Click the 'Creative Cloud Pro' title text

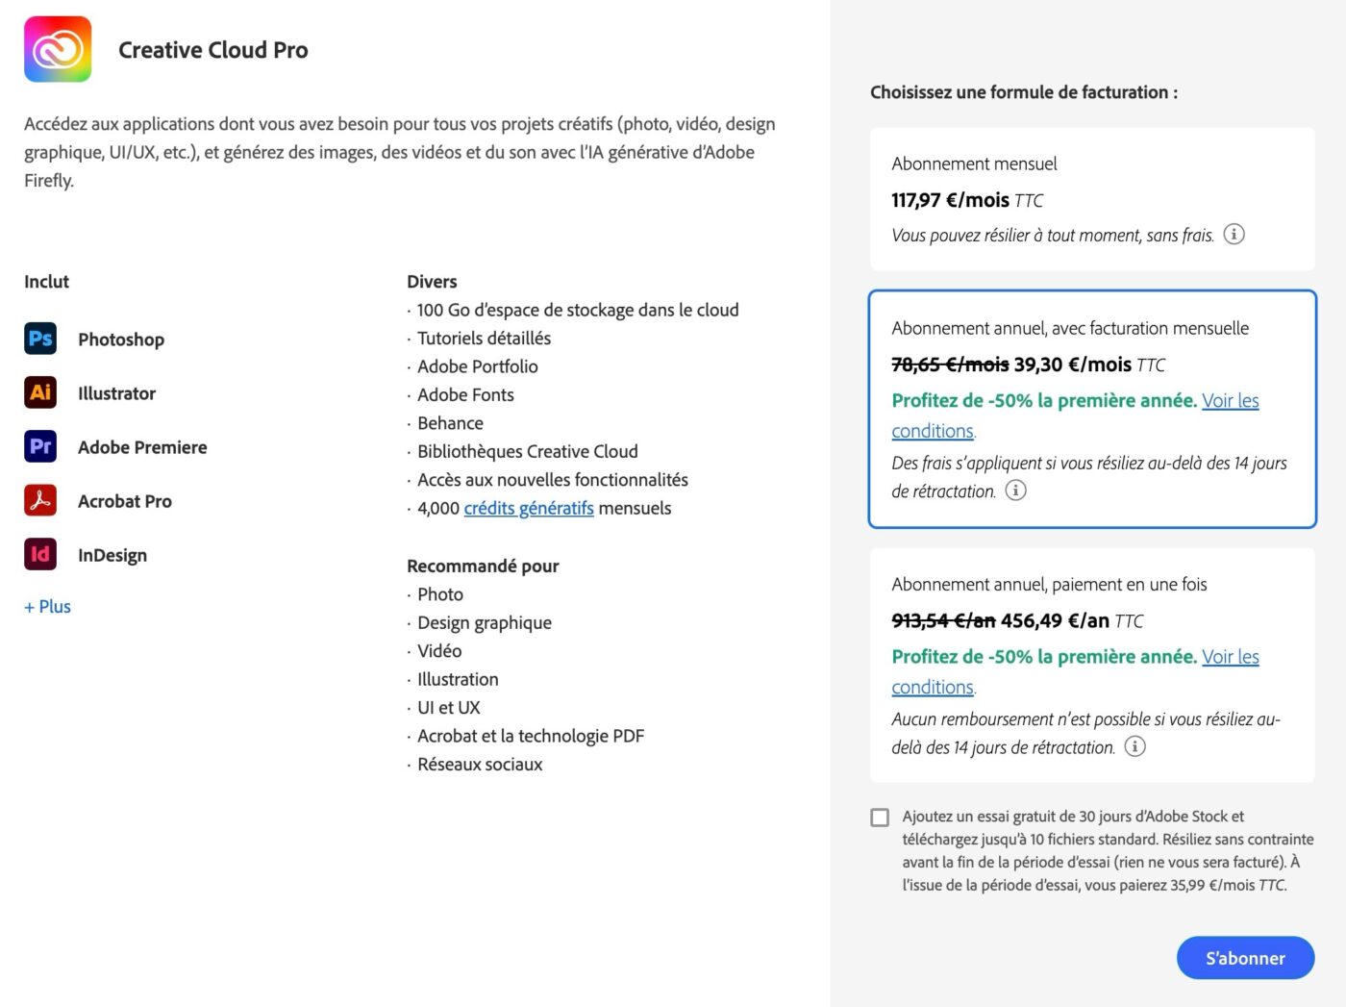(x=213, y=50)
